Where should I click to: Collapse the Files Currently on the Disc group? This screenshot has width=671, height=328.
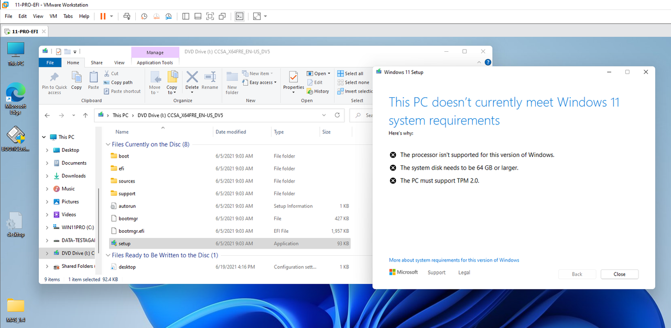click(x=108, y=144)
